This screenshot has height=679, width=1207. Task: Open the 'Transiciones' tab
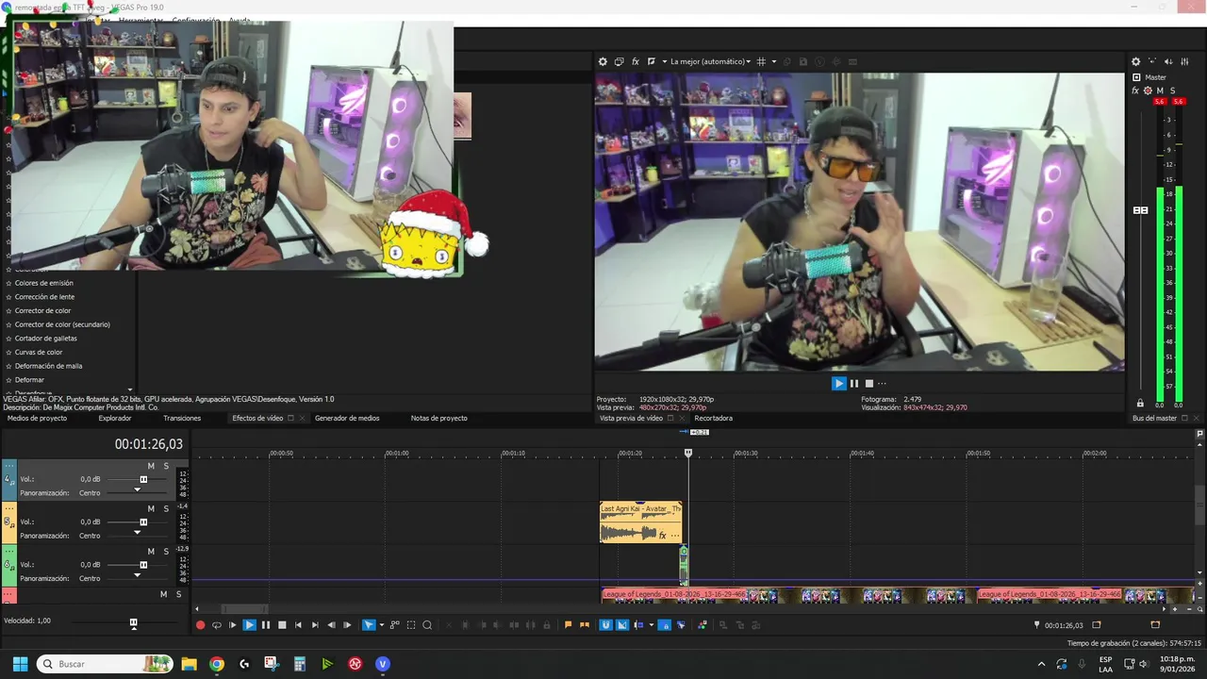182,418
